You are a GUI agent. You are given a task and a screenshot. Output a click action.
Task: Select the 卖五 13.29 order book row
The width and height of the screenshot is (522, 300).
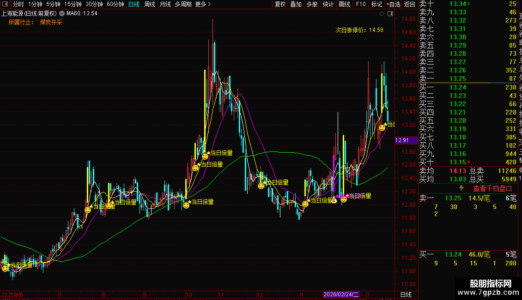point(468,46)
